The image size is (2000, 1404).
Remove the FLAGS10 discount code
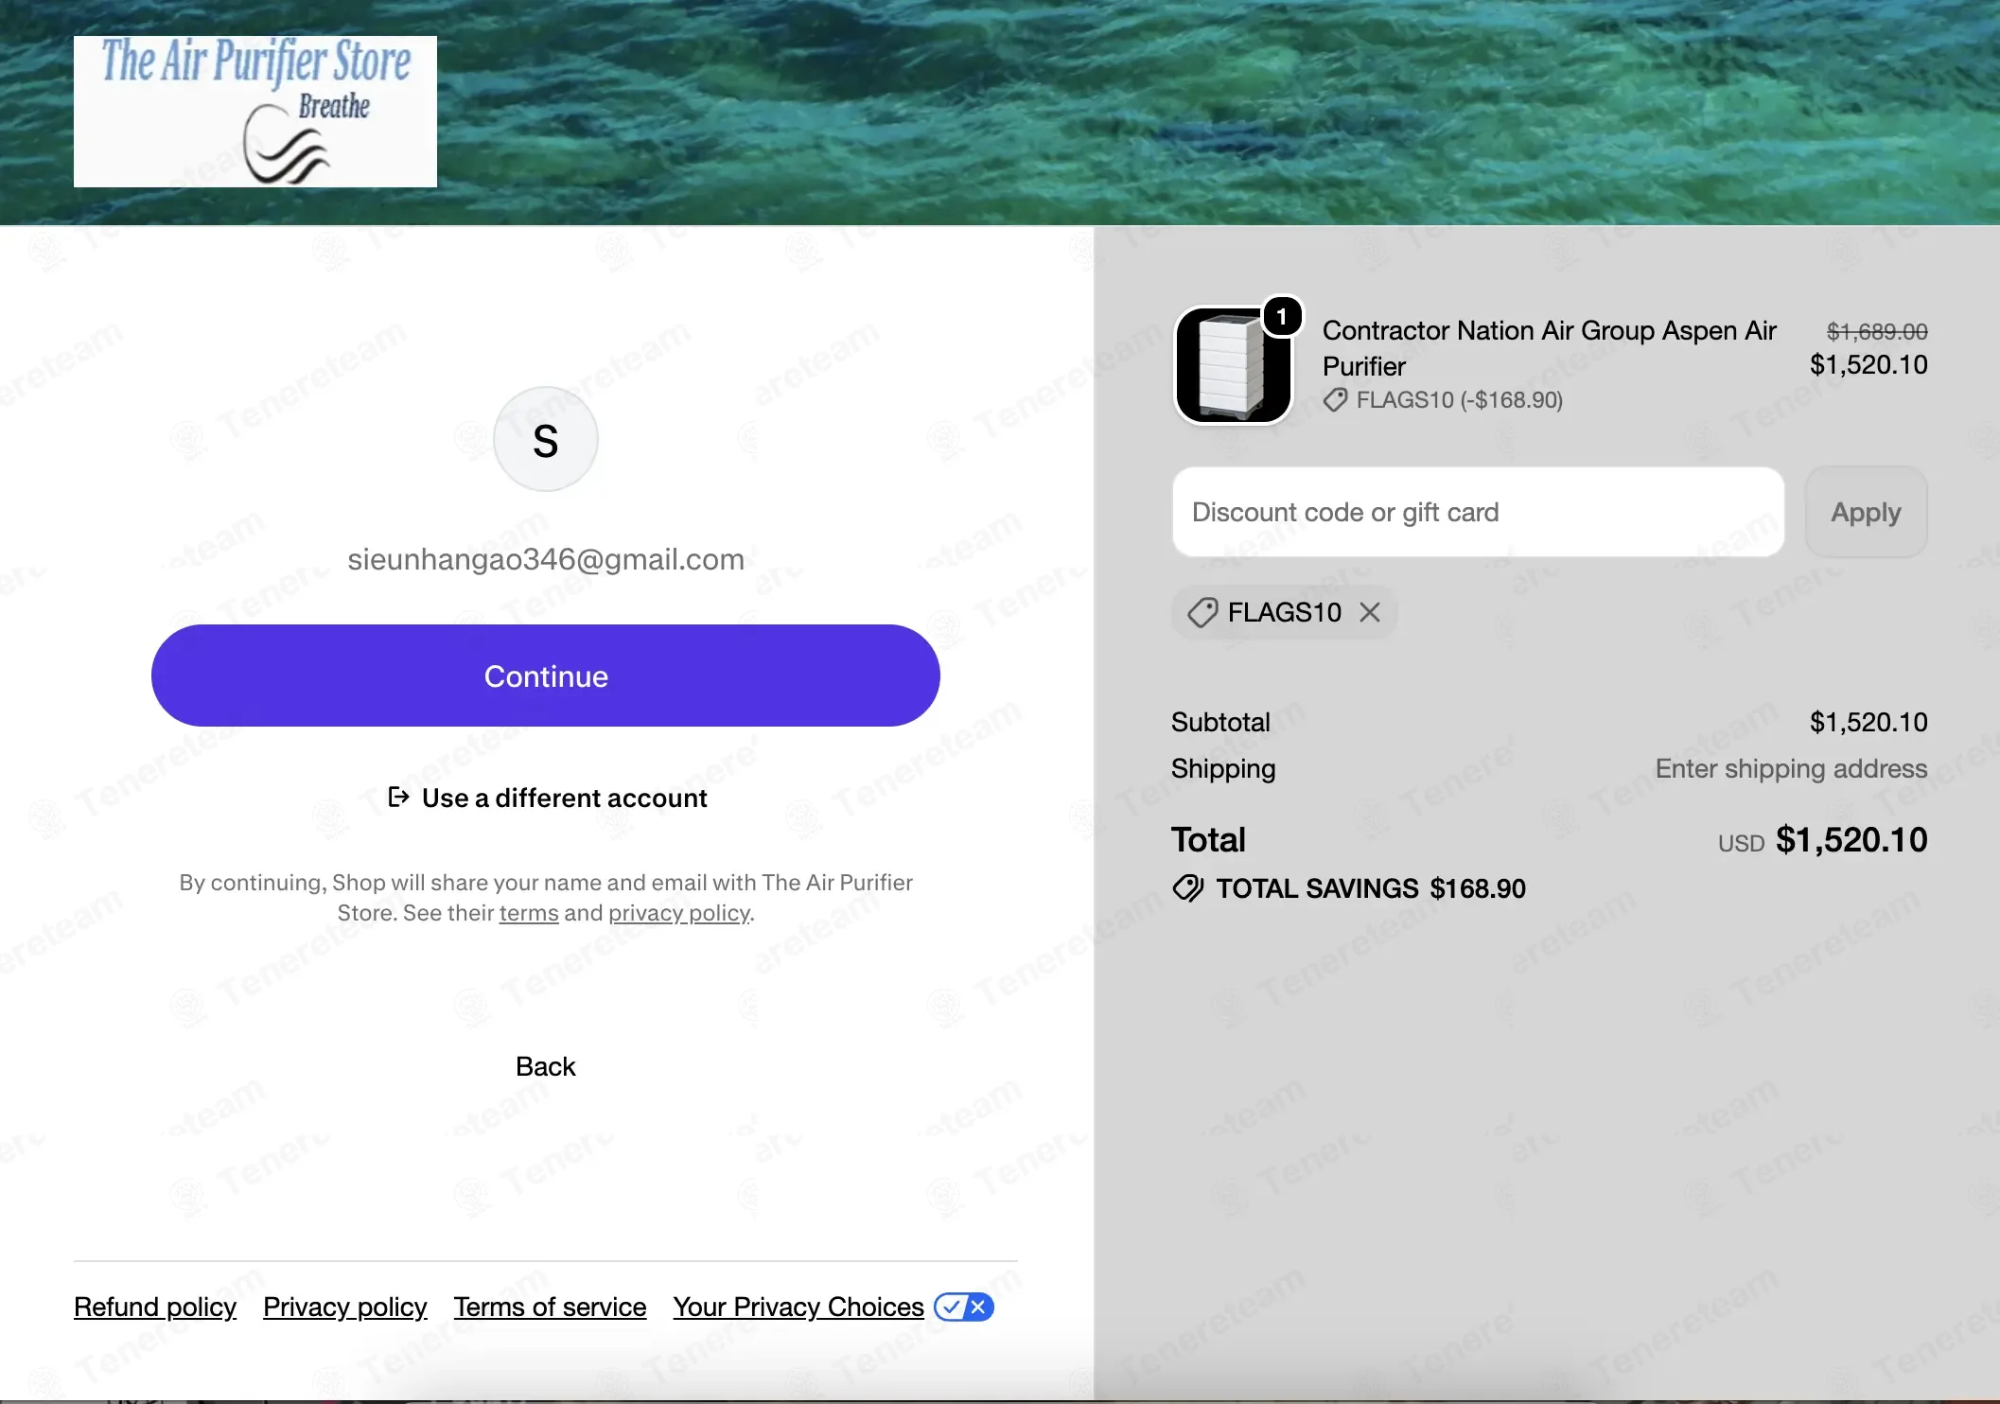tap(1370, 612)
